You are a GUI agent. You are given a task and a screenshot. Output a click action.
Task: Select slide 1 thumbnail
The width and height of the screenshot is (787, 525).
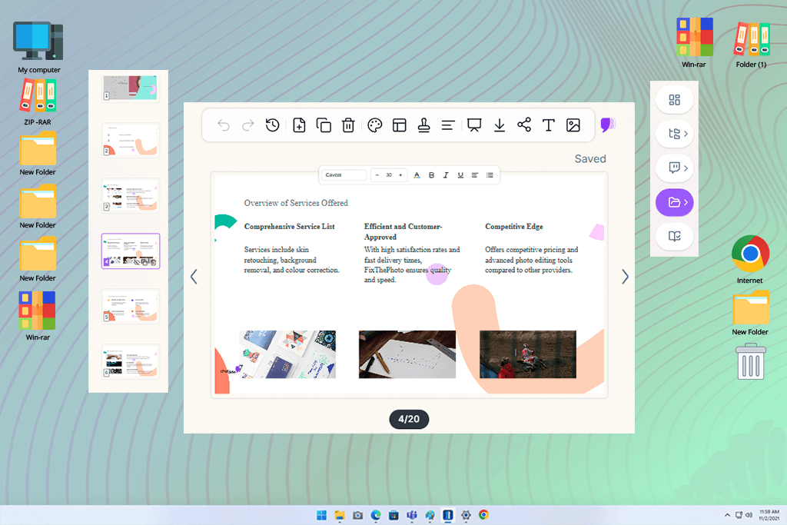pos(131,88)
